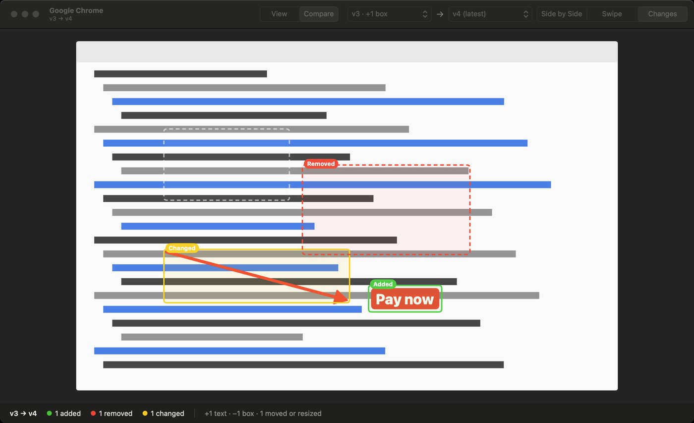
Task: Click "1 changed" in the status bar
Action: [163, 413]
